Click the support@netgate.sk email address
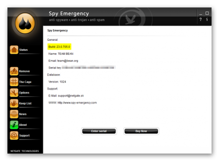219x161 pixels. (71, 96)
